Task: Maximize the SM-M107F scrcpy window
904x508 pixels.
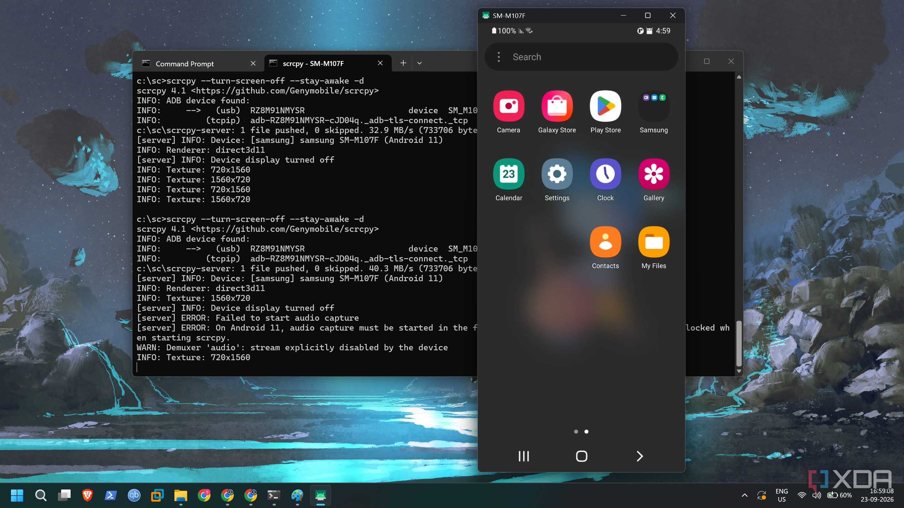Action: coord(648,16)
